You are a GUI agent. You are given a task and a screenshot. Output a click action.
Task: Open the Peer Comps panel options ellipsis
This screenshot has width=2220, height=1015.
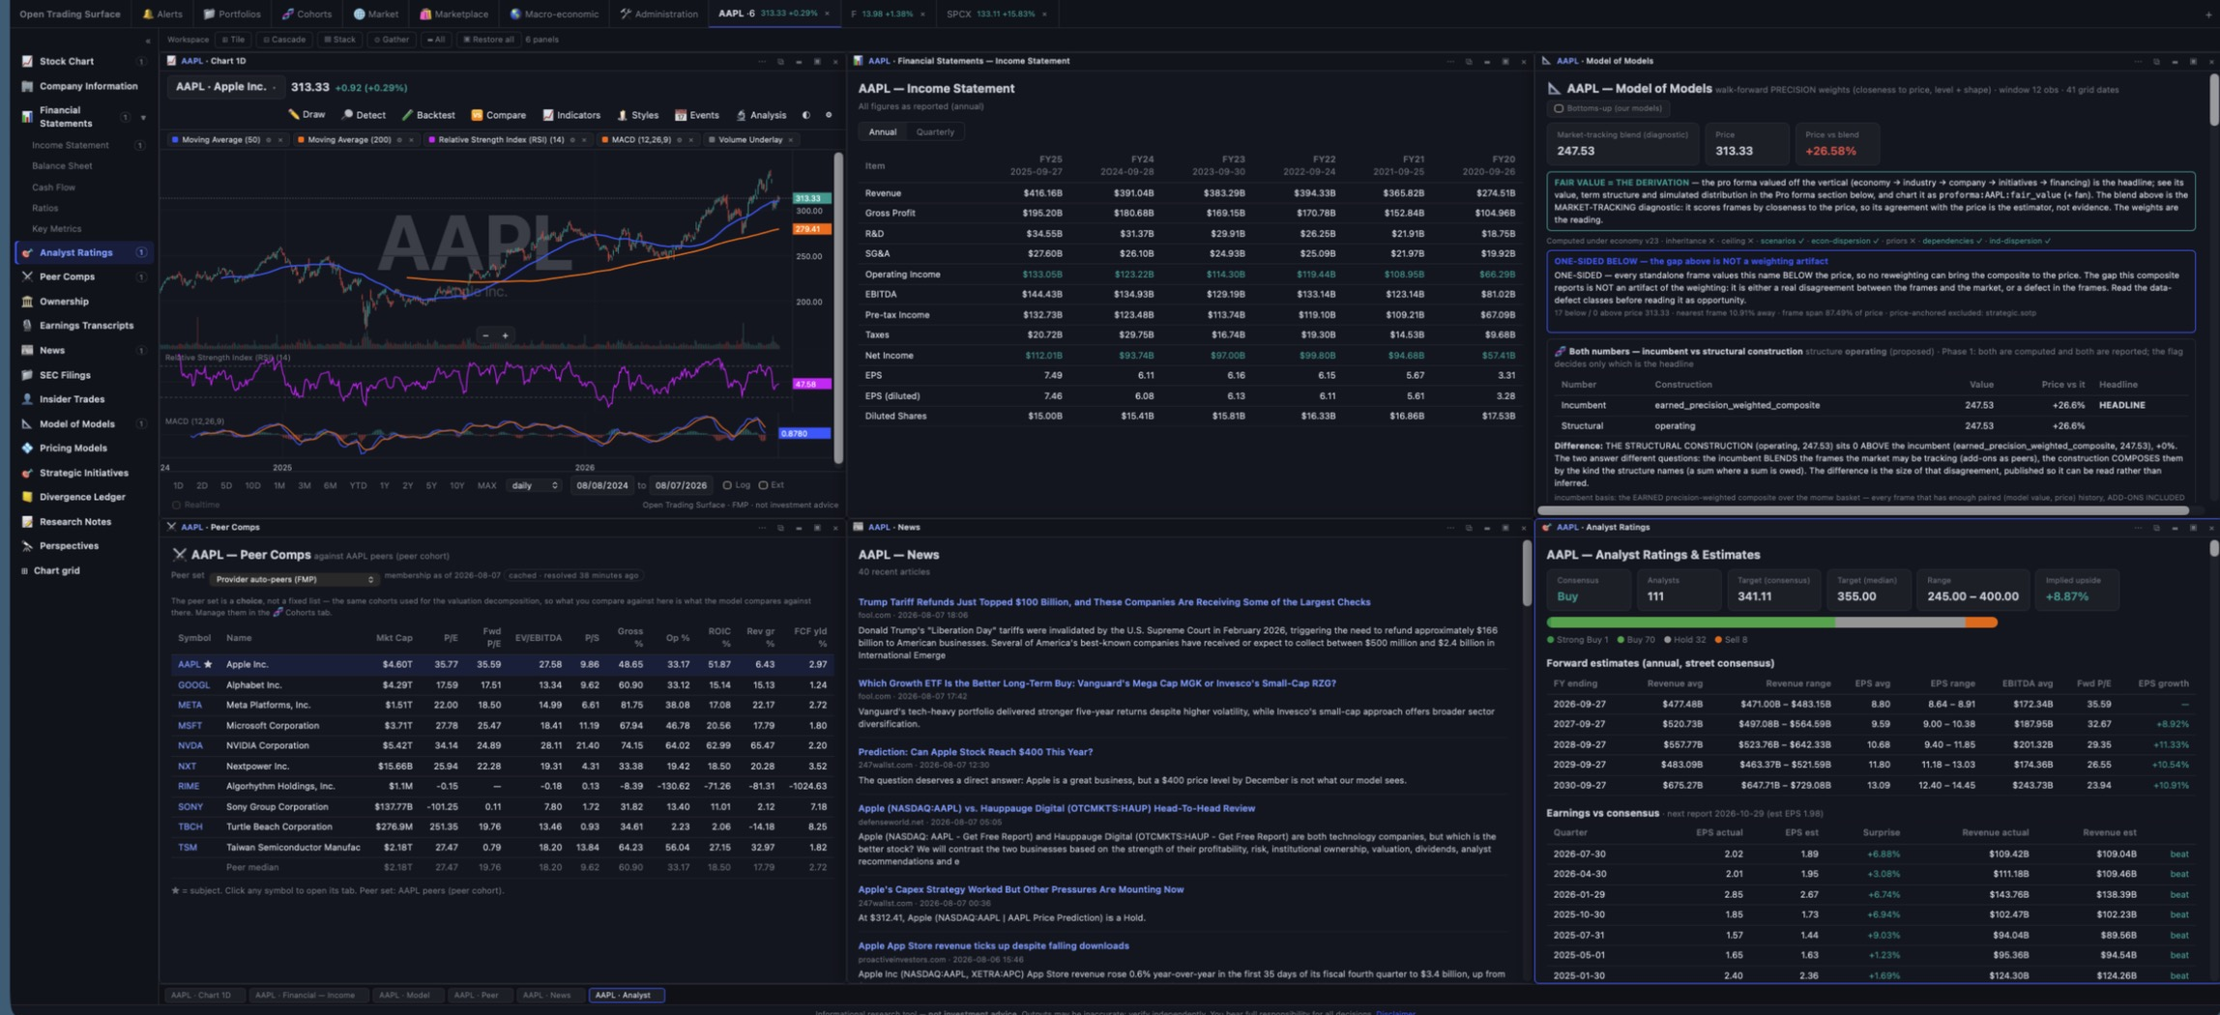(762, 528)
